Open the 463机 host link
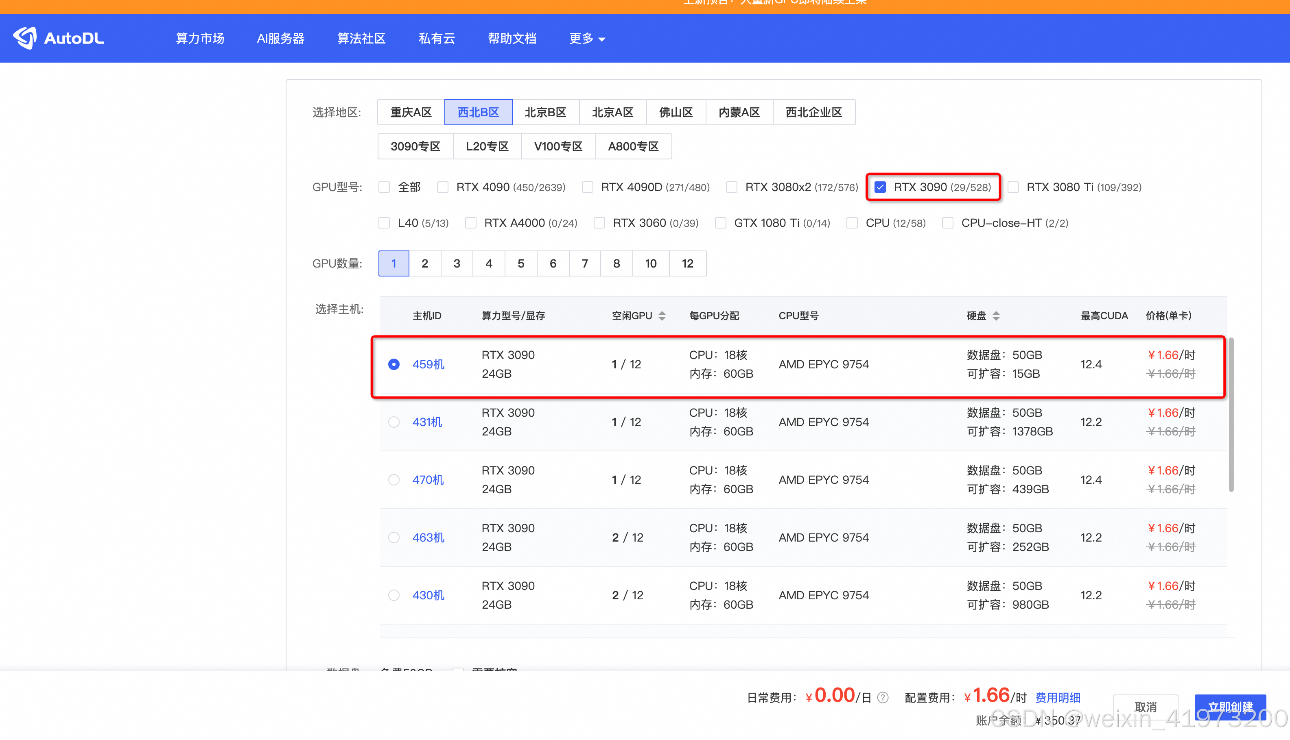This screenshot has height=740, width=1290. [x=428, y=537]
